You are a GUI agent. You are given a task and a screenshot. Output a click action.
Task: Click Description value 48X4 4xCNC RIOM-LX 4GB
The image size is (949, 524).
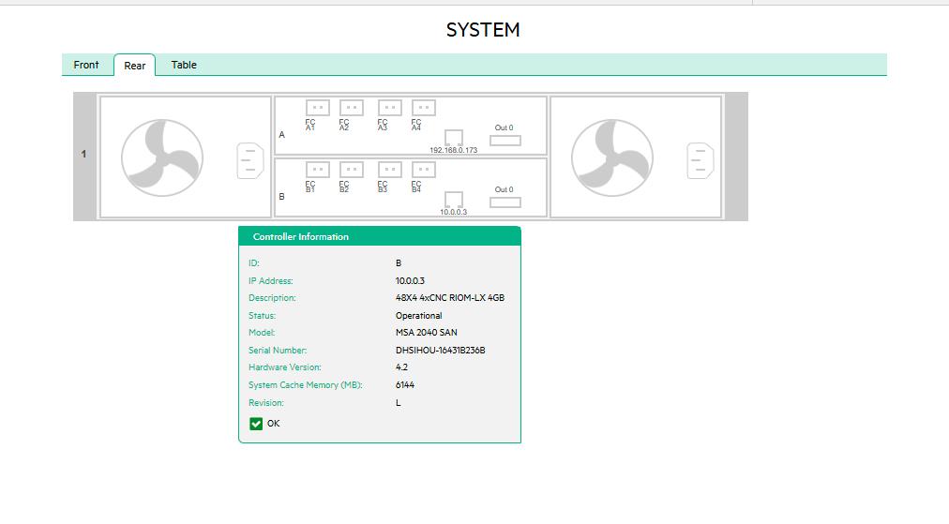coord(450,298)
